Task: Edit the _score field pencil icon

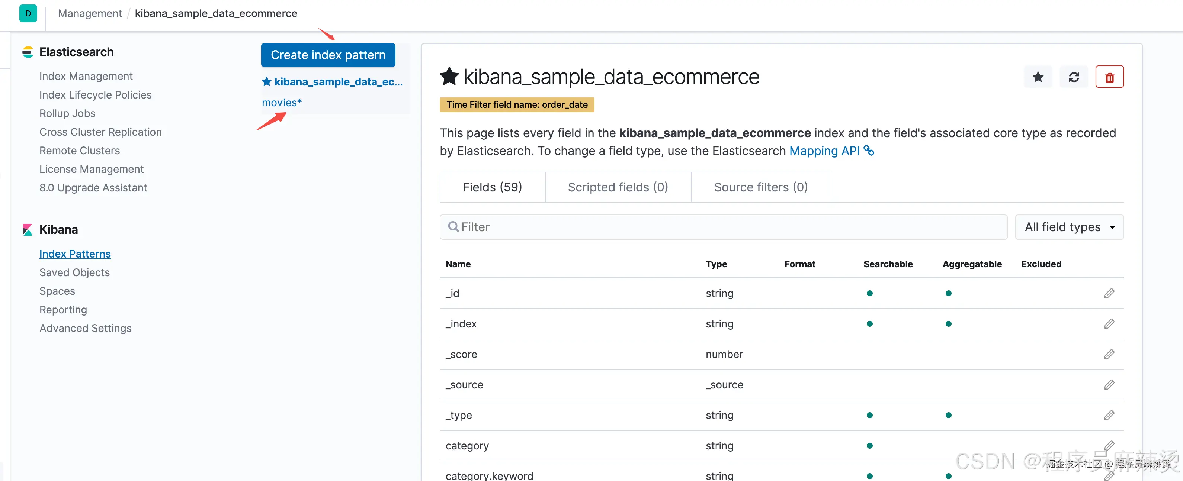Action: (x=1109, y=354)
